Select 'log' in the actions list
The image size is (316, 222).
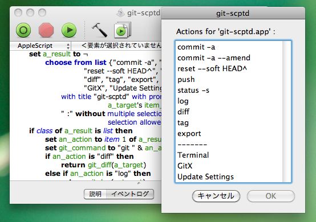click(x=229, y=101)
